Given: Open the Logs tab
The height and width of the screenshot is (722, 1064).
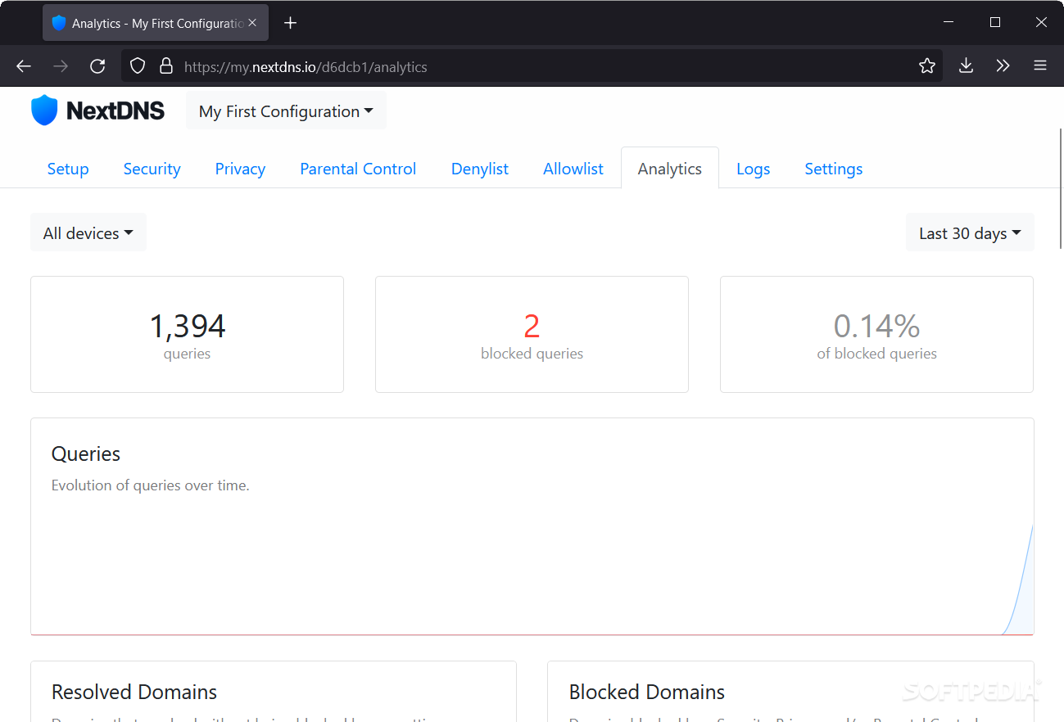Looking at the screenshot, I should point(754,169).
